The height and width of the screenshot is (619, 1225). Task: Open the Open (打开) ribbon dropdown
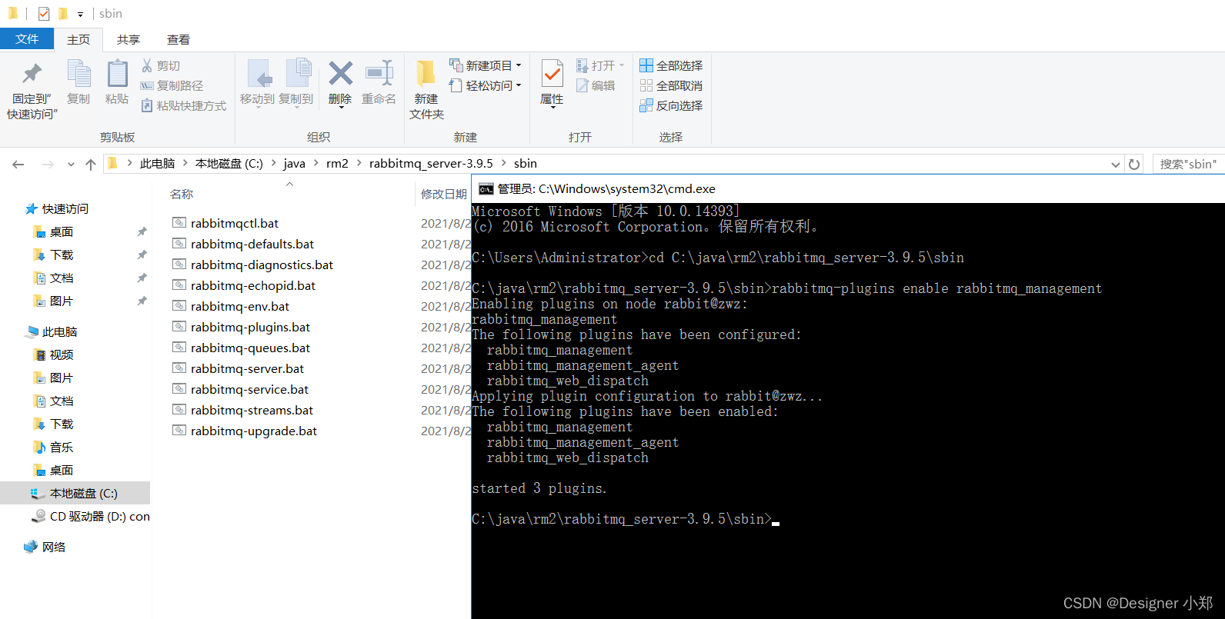coord(600,65)
